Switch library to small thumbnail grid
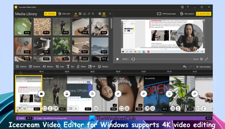Viewport: 225px width, 129px height. click(x=104, y=14)
